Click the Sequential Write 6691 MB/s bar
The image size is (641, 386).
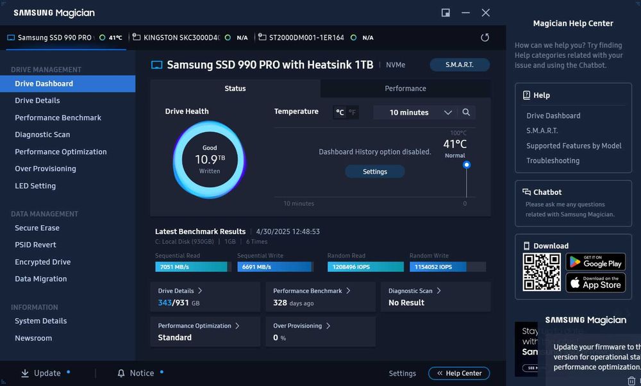click(275, 267)
